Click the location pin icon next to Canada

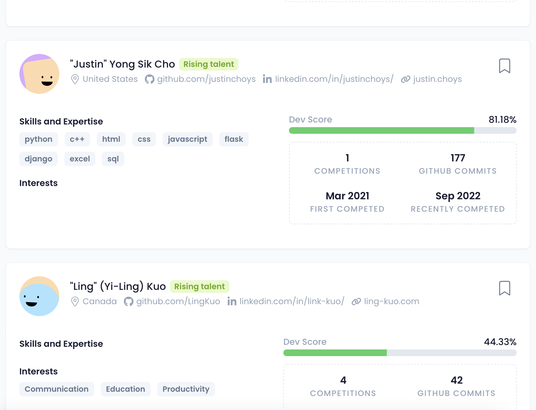pyautogui.click(x=75, y=302)
